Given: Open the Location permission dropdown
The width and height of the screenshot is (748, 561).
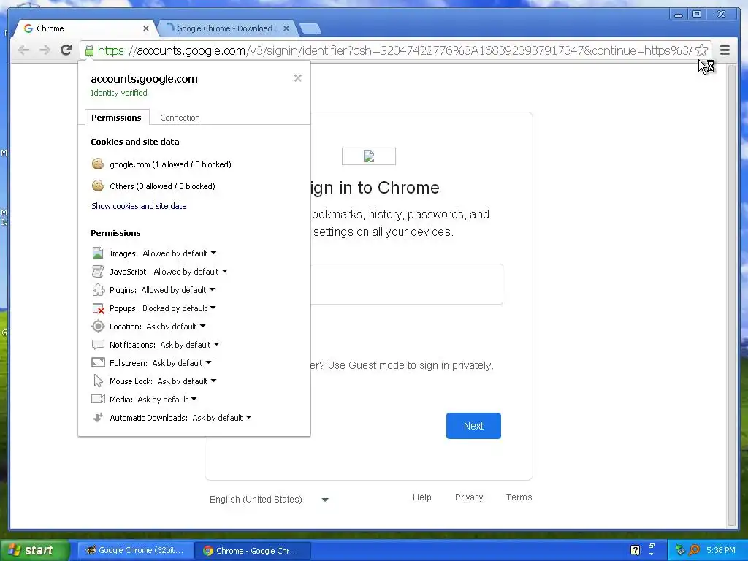Looking at the screenshot, I should 175,327.
